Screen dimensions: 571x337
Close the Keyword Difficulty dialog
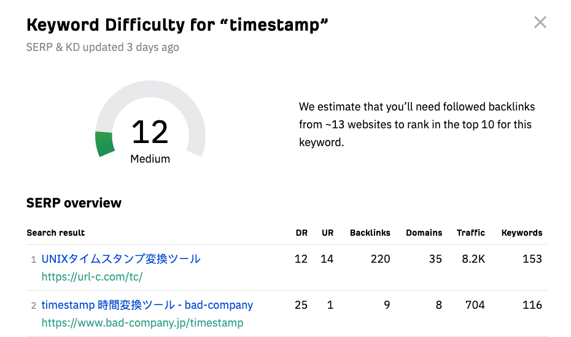[540, 23]
